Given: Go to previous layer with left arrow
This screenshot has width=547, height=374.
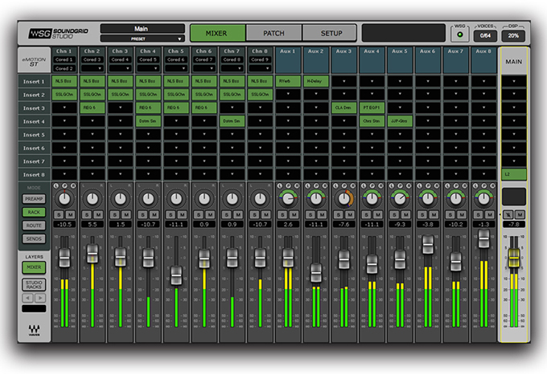Looking at the screenshot, I should click(x=27, y=298).
